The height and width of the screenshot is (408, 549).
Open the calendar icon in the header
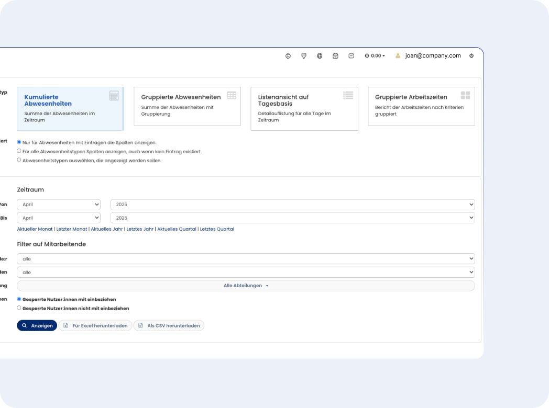tap(335, 56)
